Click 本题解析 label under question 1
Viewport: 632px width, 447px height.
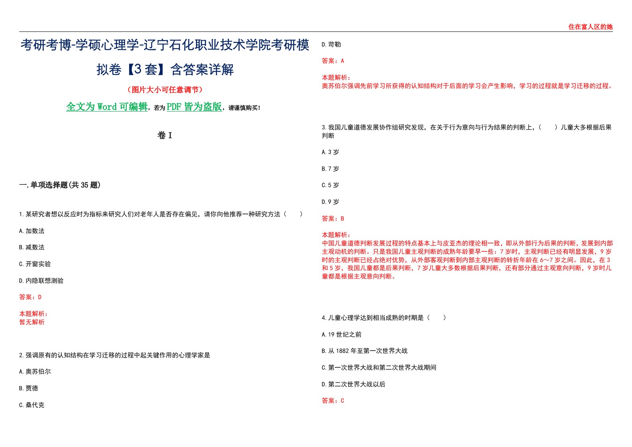point(33,314)
